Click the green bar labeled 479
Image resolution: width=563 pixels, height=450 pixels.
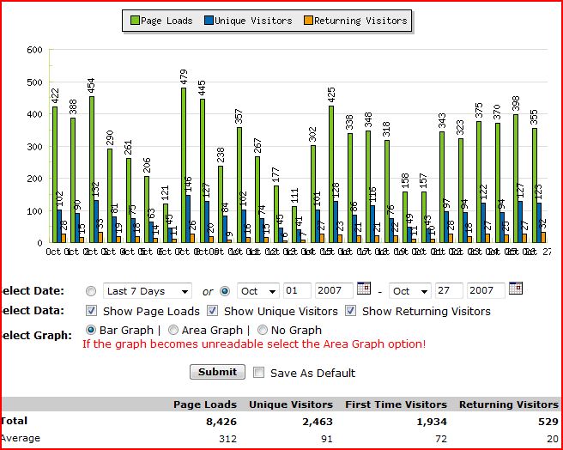pyautogui.click(x=184, y=166)
